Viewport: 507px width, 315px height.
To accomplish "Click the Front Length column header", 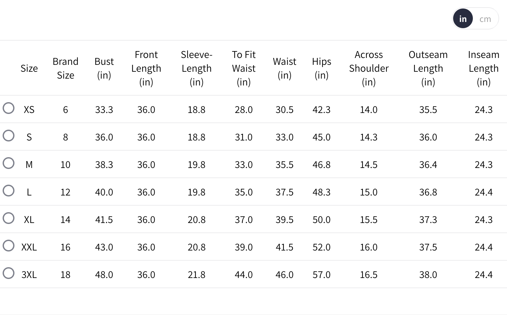I will 146,68.
